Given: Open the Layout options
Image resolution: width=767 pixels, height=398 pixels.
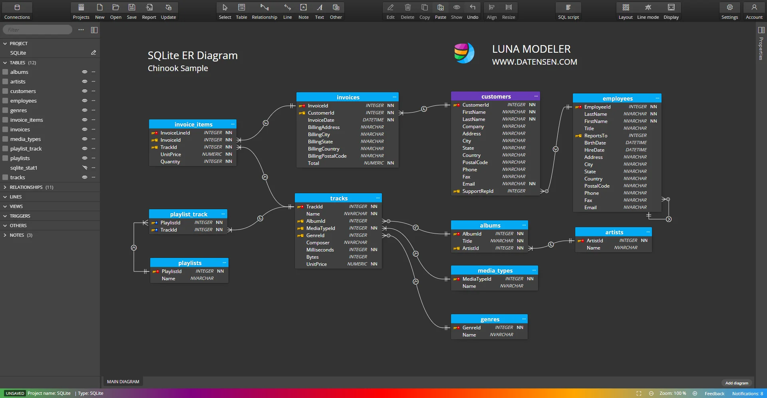Looking at the screenshot, I should (x=625, y=11).
